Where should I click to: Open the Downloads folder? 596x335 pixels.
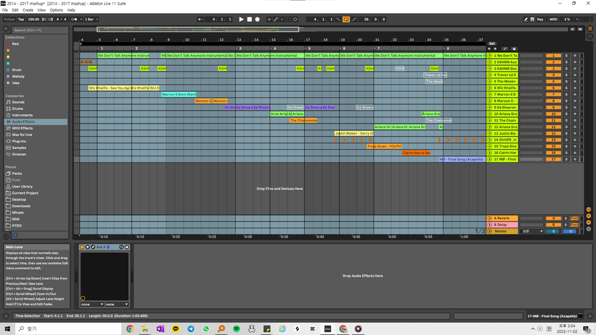click(x=21, y=206)
